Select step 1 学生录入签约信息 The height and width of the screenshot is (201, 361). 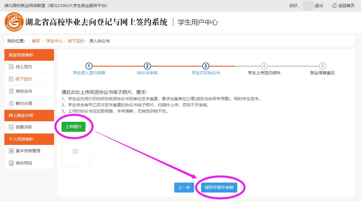(x=89, y=66)
